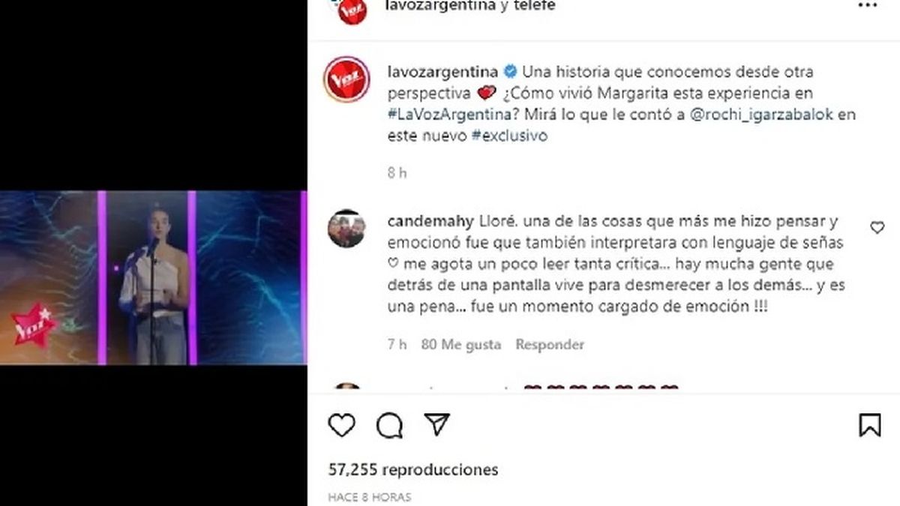The image size is (900, 506).
Task: Like the post with the heart icon
Action: (x=342, y=426)
